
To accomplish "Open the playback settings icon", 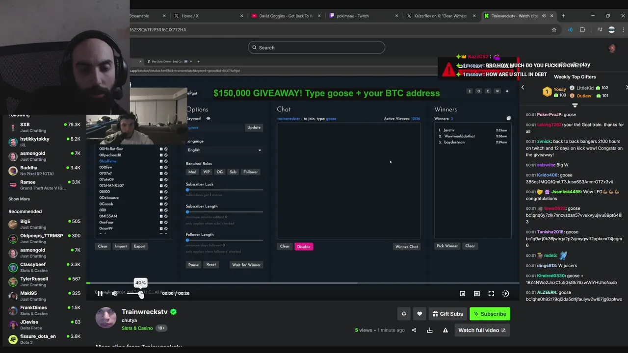I will pyautogui.click(x=506, y=293).
